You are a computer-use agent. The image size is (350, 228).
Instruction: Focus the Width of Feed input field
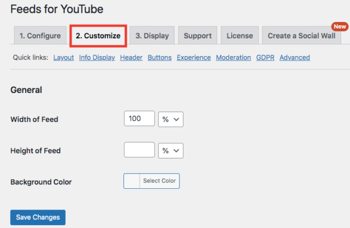(139, 119)
